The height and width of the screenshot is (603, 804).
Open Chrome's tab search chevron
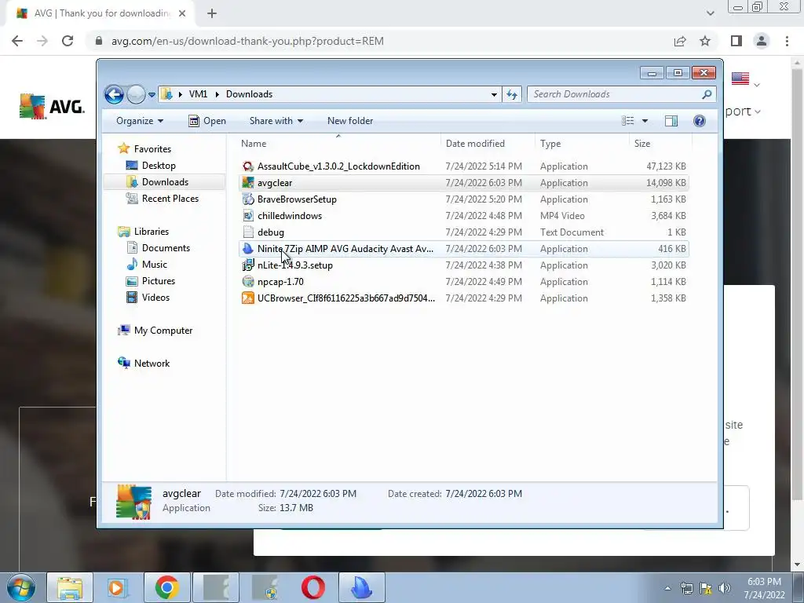pos(710,13)
